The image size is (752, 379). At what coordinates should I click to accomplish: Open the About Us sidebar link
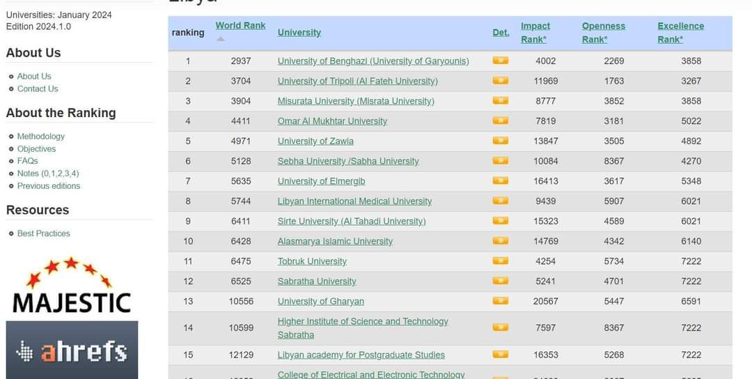coord(34,76)
